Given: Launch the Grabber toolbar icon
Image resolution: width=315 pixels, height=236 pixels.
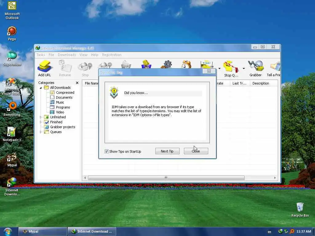Looking at the screenshot, I should (x=255, y=68).
